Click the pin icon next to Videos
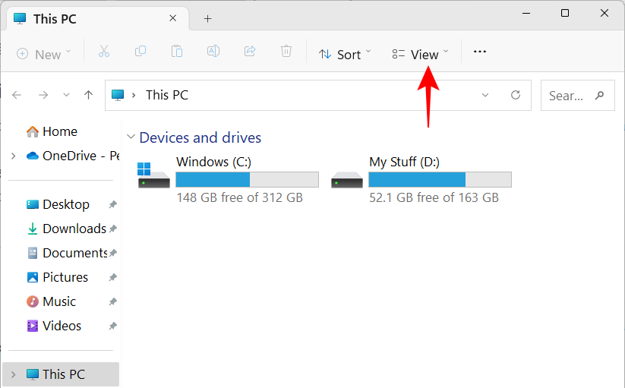This screenshot has width=625, height=388. (x=113, y=326)
